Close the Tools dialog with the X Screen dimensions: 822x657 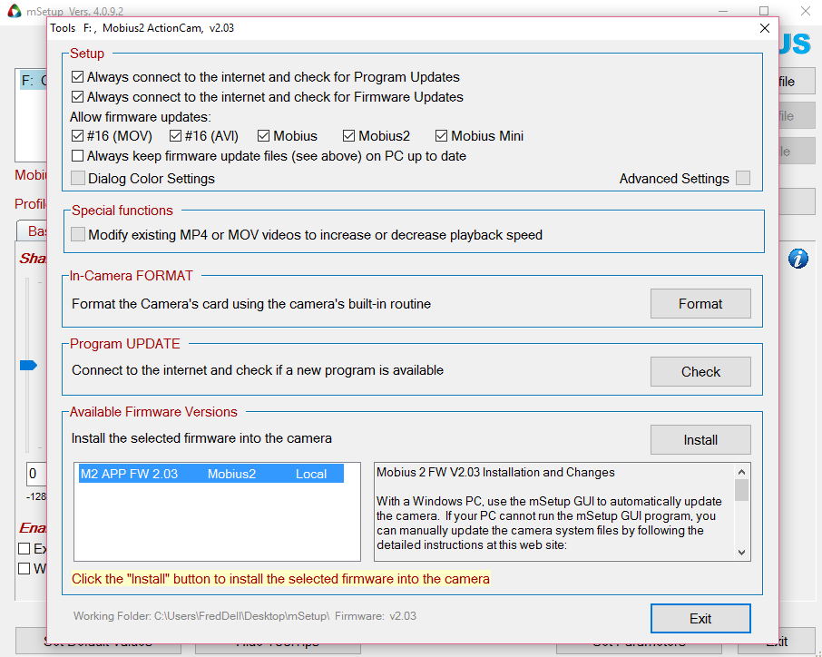click(765, 28)
